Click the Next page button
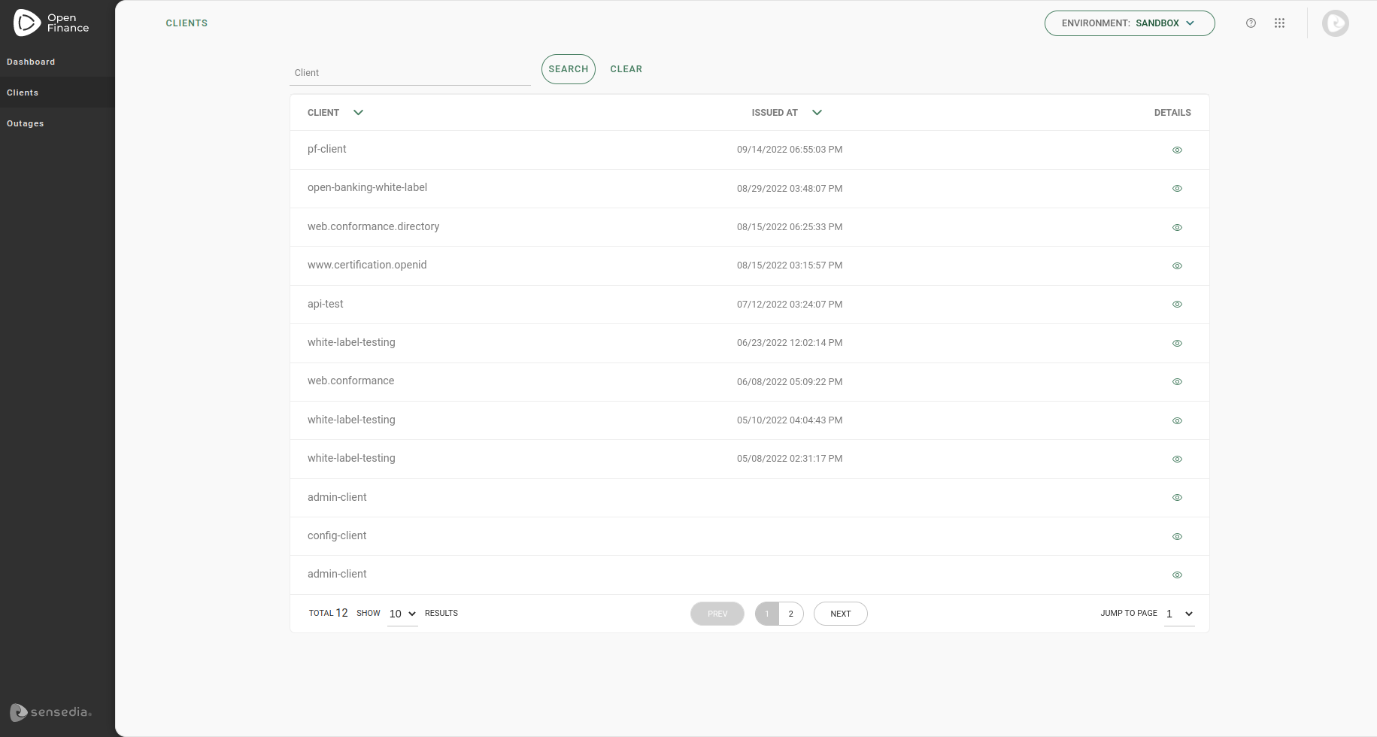Image resolution: width=1377 pixels, height=737 pixels. pyautogui.click(x=840, y=614)
